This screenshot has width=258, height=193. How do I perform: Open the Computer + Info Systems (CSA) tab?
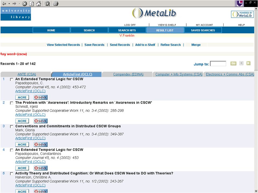coord(179,74)
